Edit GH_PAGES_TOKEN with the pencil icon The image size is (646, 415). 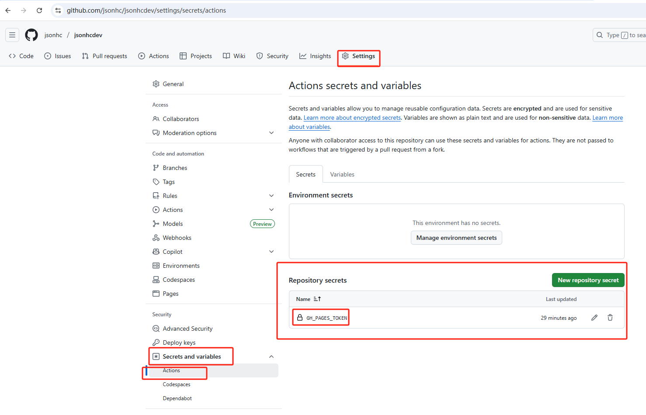pyautogui.click(x=594, y=318)
